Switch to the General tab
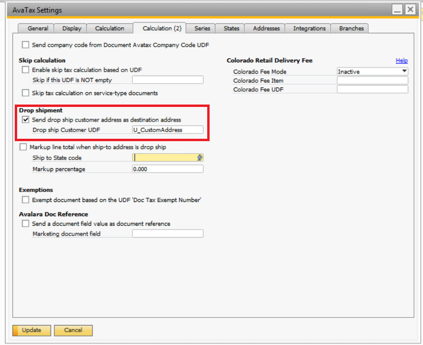The image size is (423, 345). [x=36, y=28]
